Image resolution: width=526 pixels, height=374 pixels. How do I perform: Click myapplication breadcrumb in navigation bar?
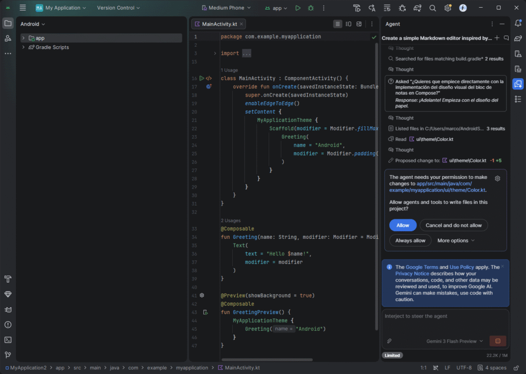[x=192, y=368]
